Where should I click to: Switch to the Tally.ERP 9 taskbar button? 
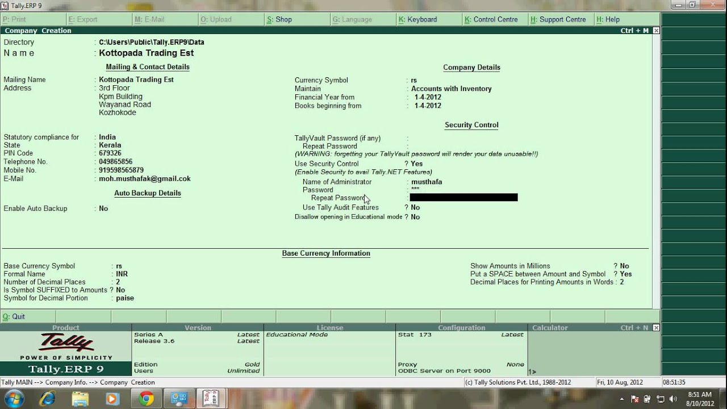pos(210,399)
